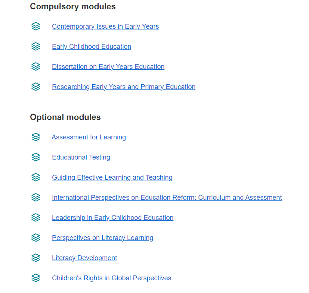Click the stack icon beside Children's Rights in Global Perspectives
Screen dimensions: 309x293
click(x=35, y=278)
